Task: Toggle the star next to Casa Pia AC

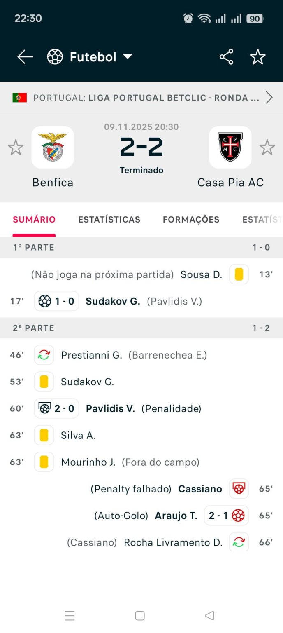Action: pyautogui.click(x=267, y=147)
